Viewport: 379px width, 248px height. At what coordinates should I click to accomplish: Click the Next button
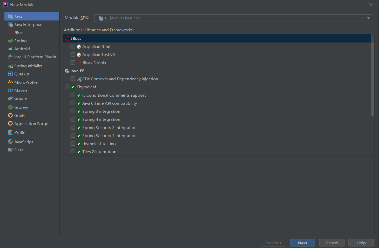pos(303,243)
